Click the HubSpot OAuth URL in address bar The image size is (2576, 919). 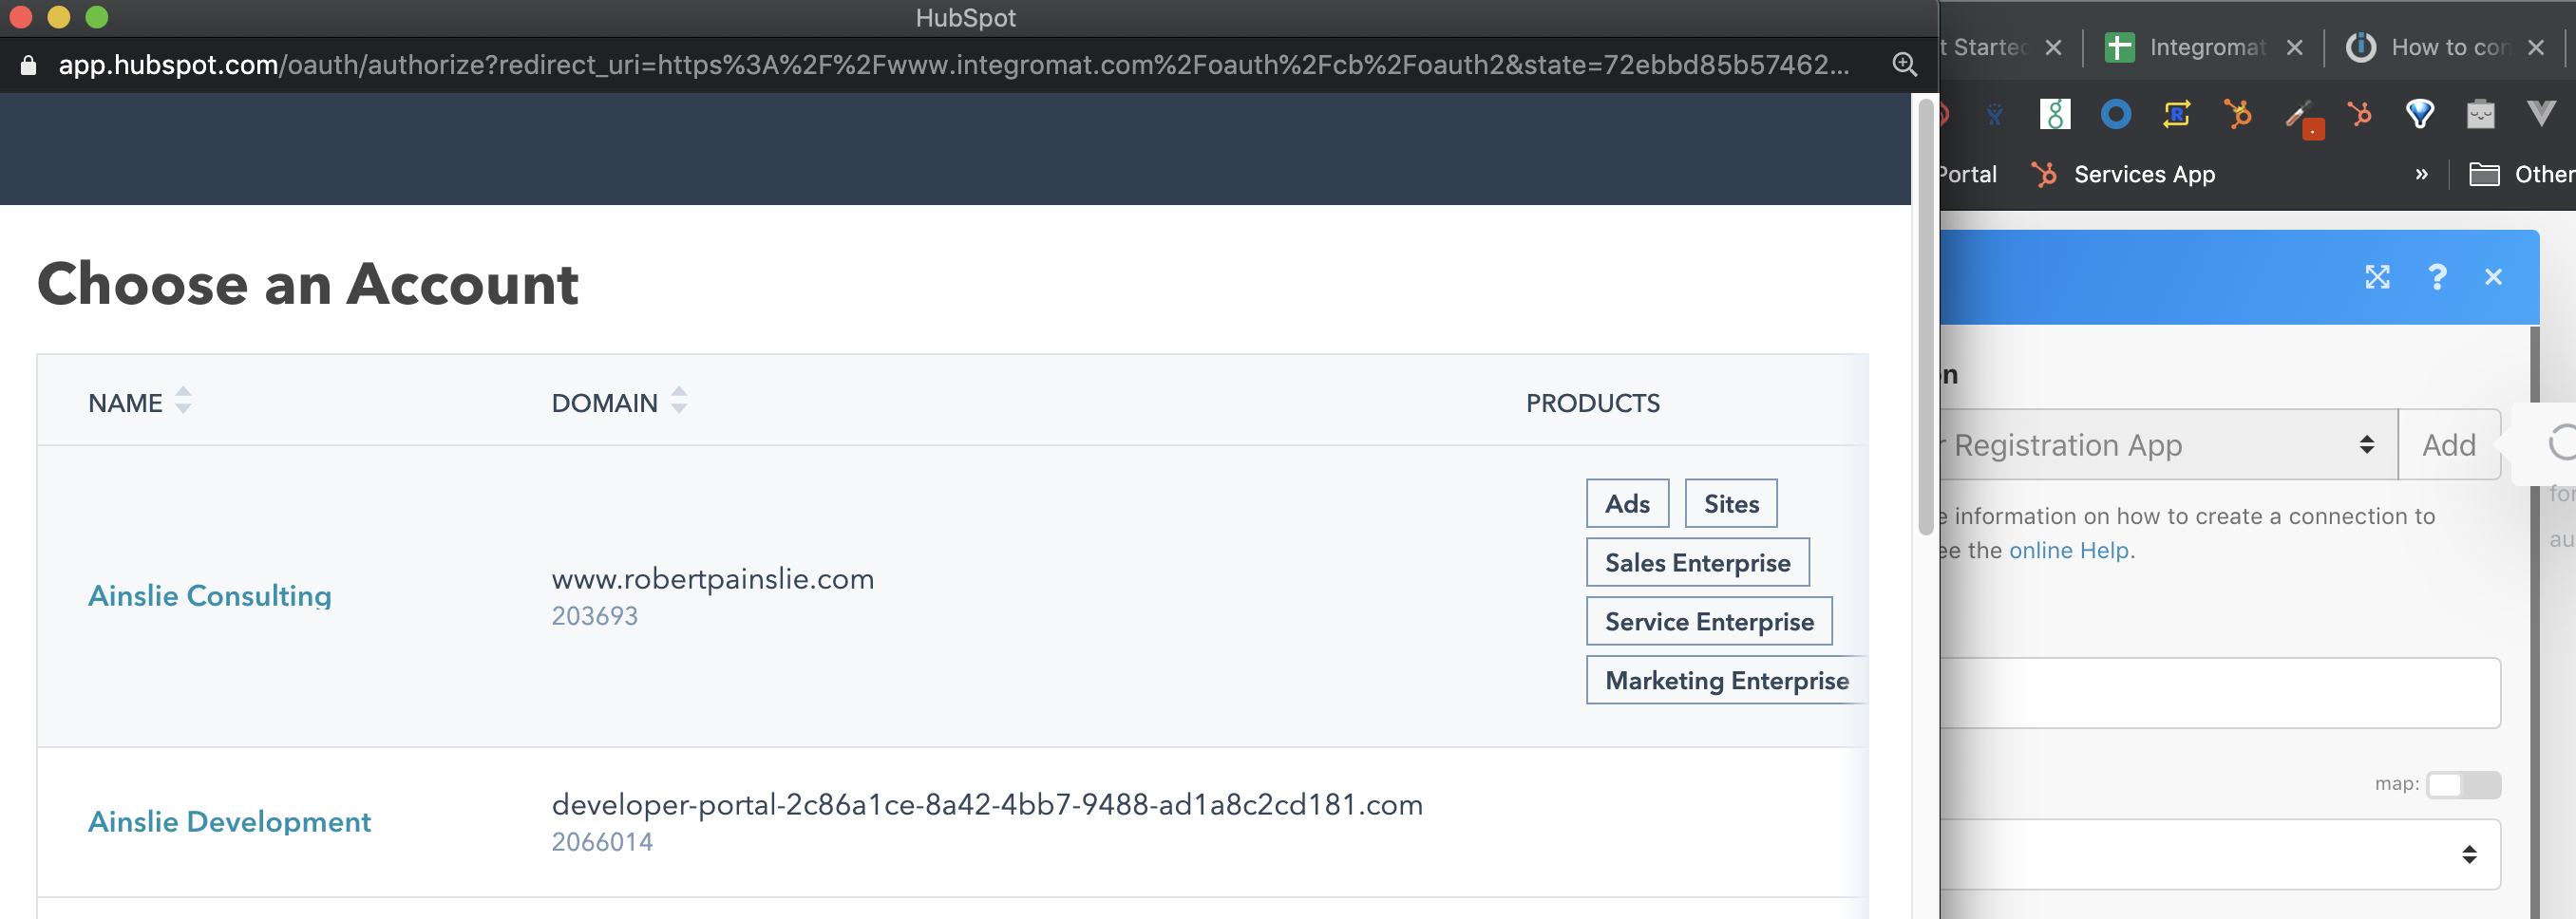point(953,65)
